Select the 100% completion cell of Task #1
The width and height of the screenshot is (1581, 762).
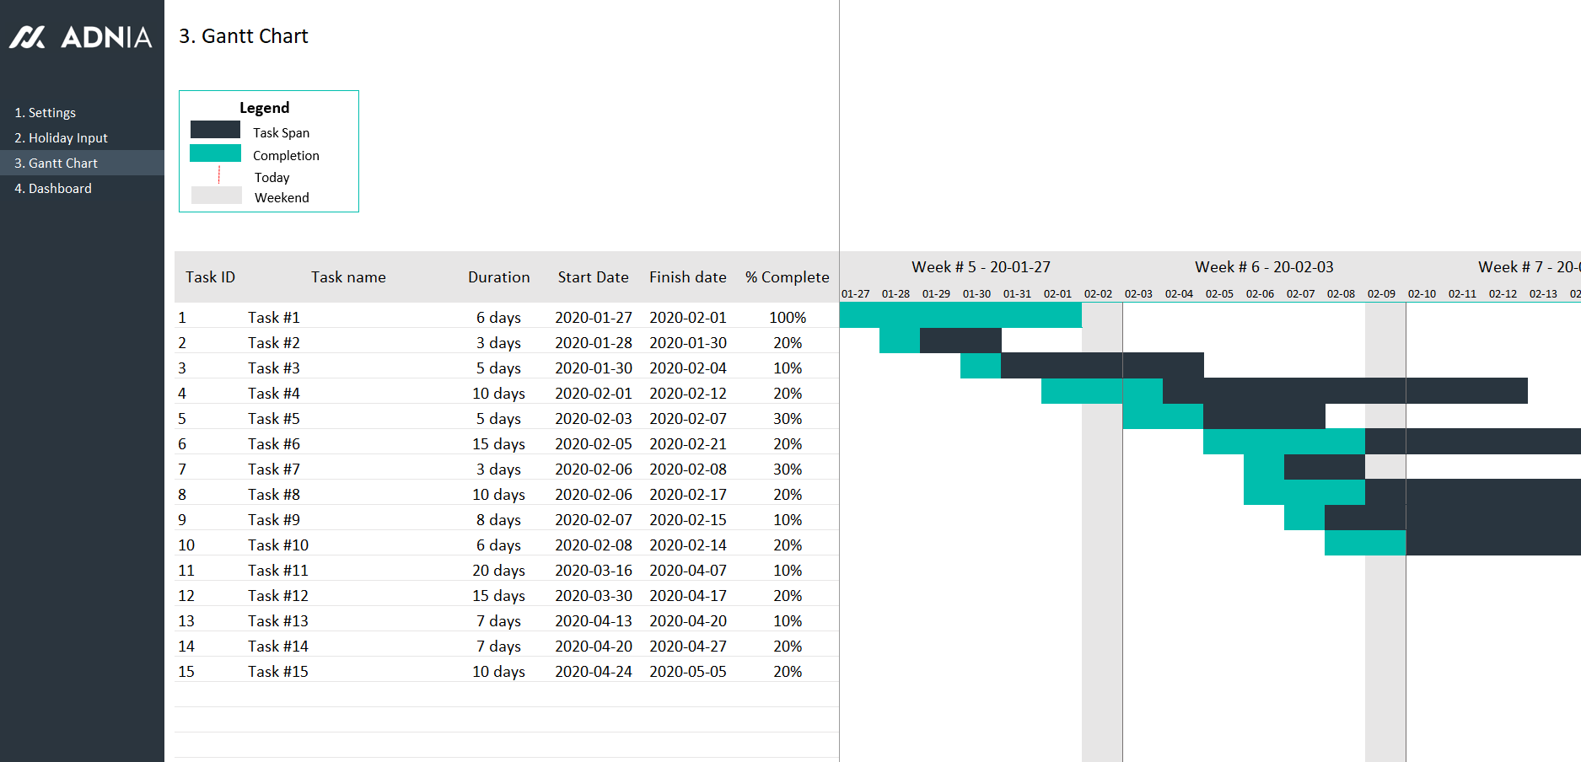pos(786,317)
